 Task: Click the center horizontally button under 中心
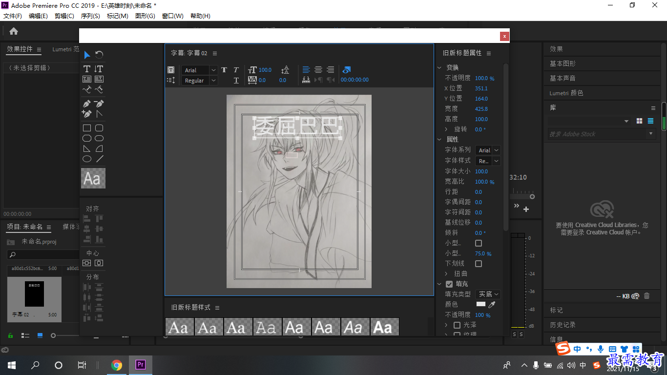coord(87,263)
